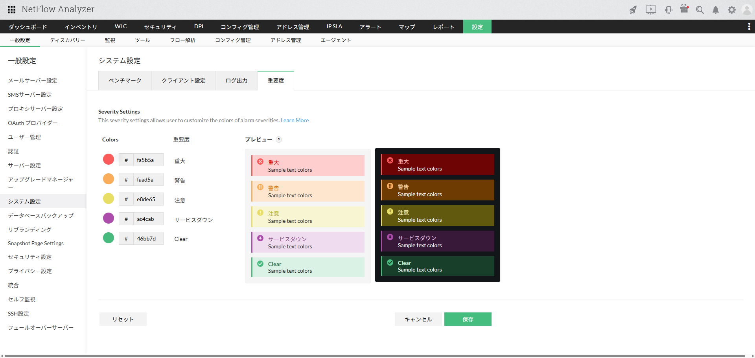Select the アラート main menu item
The image size is (755, 358).
[370, 27]
